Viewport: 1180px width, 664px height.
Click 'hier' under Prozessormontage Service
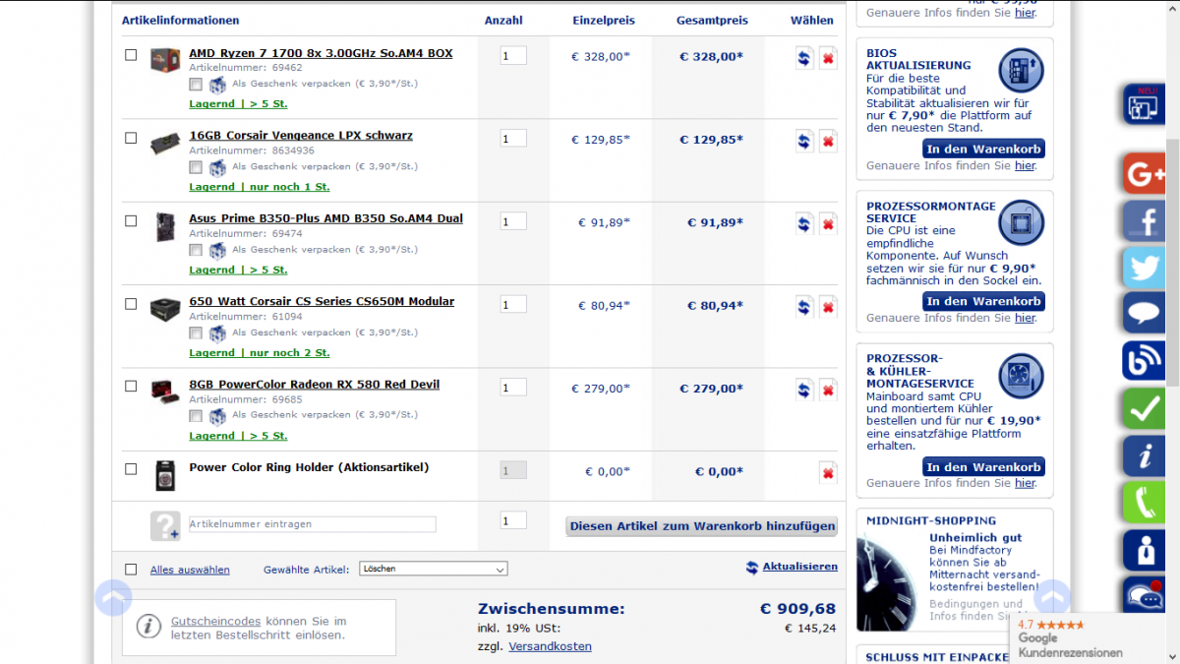(1026, 318)
